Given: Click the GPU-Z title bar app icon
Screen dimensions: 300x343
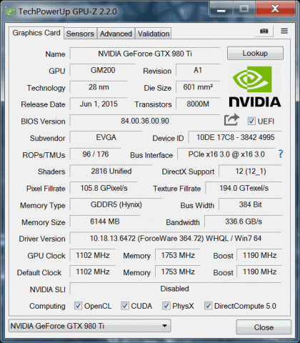Looking at the screenshot, I should [11, 11].
